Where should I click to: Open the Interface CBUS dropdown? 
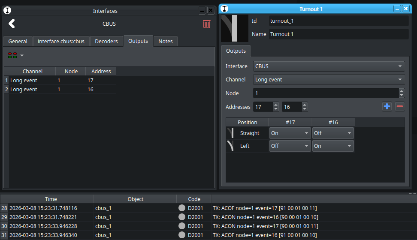[329, 66]
